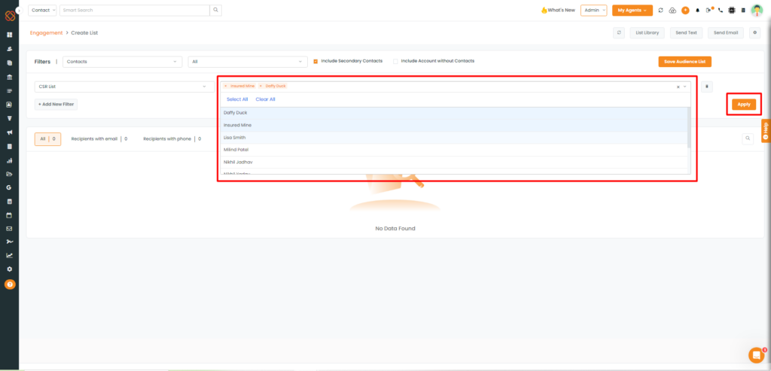
Task: Click the Add New Filter button
Action: pos(56,104)
